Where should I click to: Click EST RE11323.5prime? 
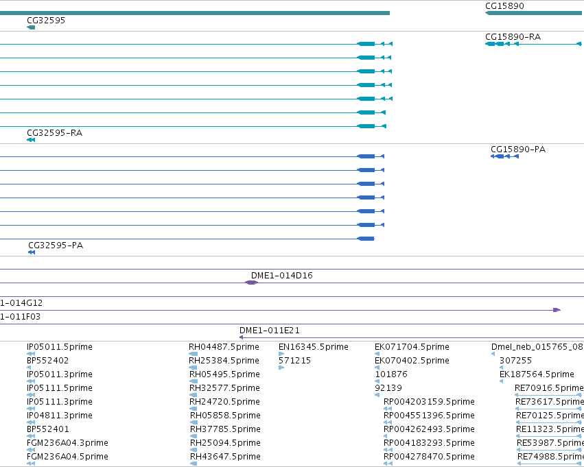pos(550,429)
